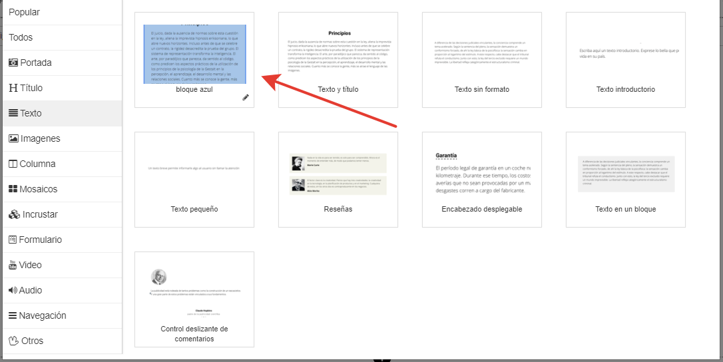Choose the Texto y título block preview
This screenshot has height=362, width=723.
(338, 51)
